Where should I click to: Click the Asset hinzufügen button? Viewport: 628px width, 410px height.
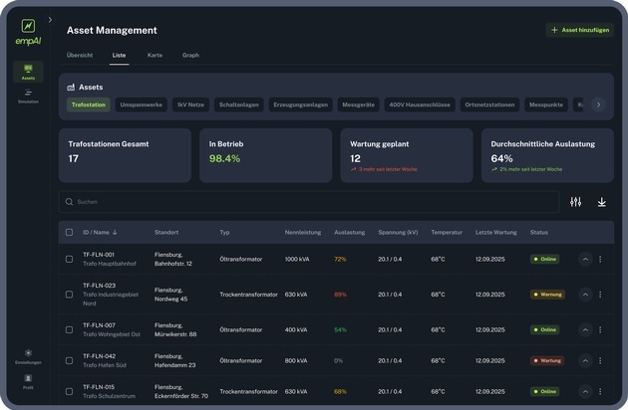click(579, 30)
